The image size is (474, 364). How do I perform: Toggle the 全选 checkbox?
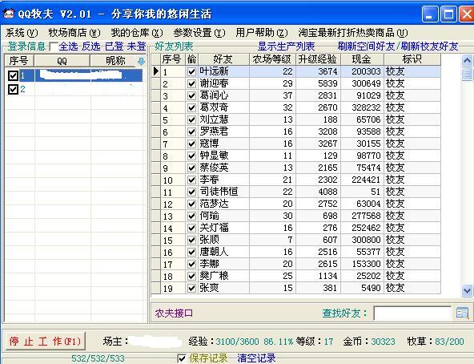[54, 47]
